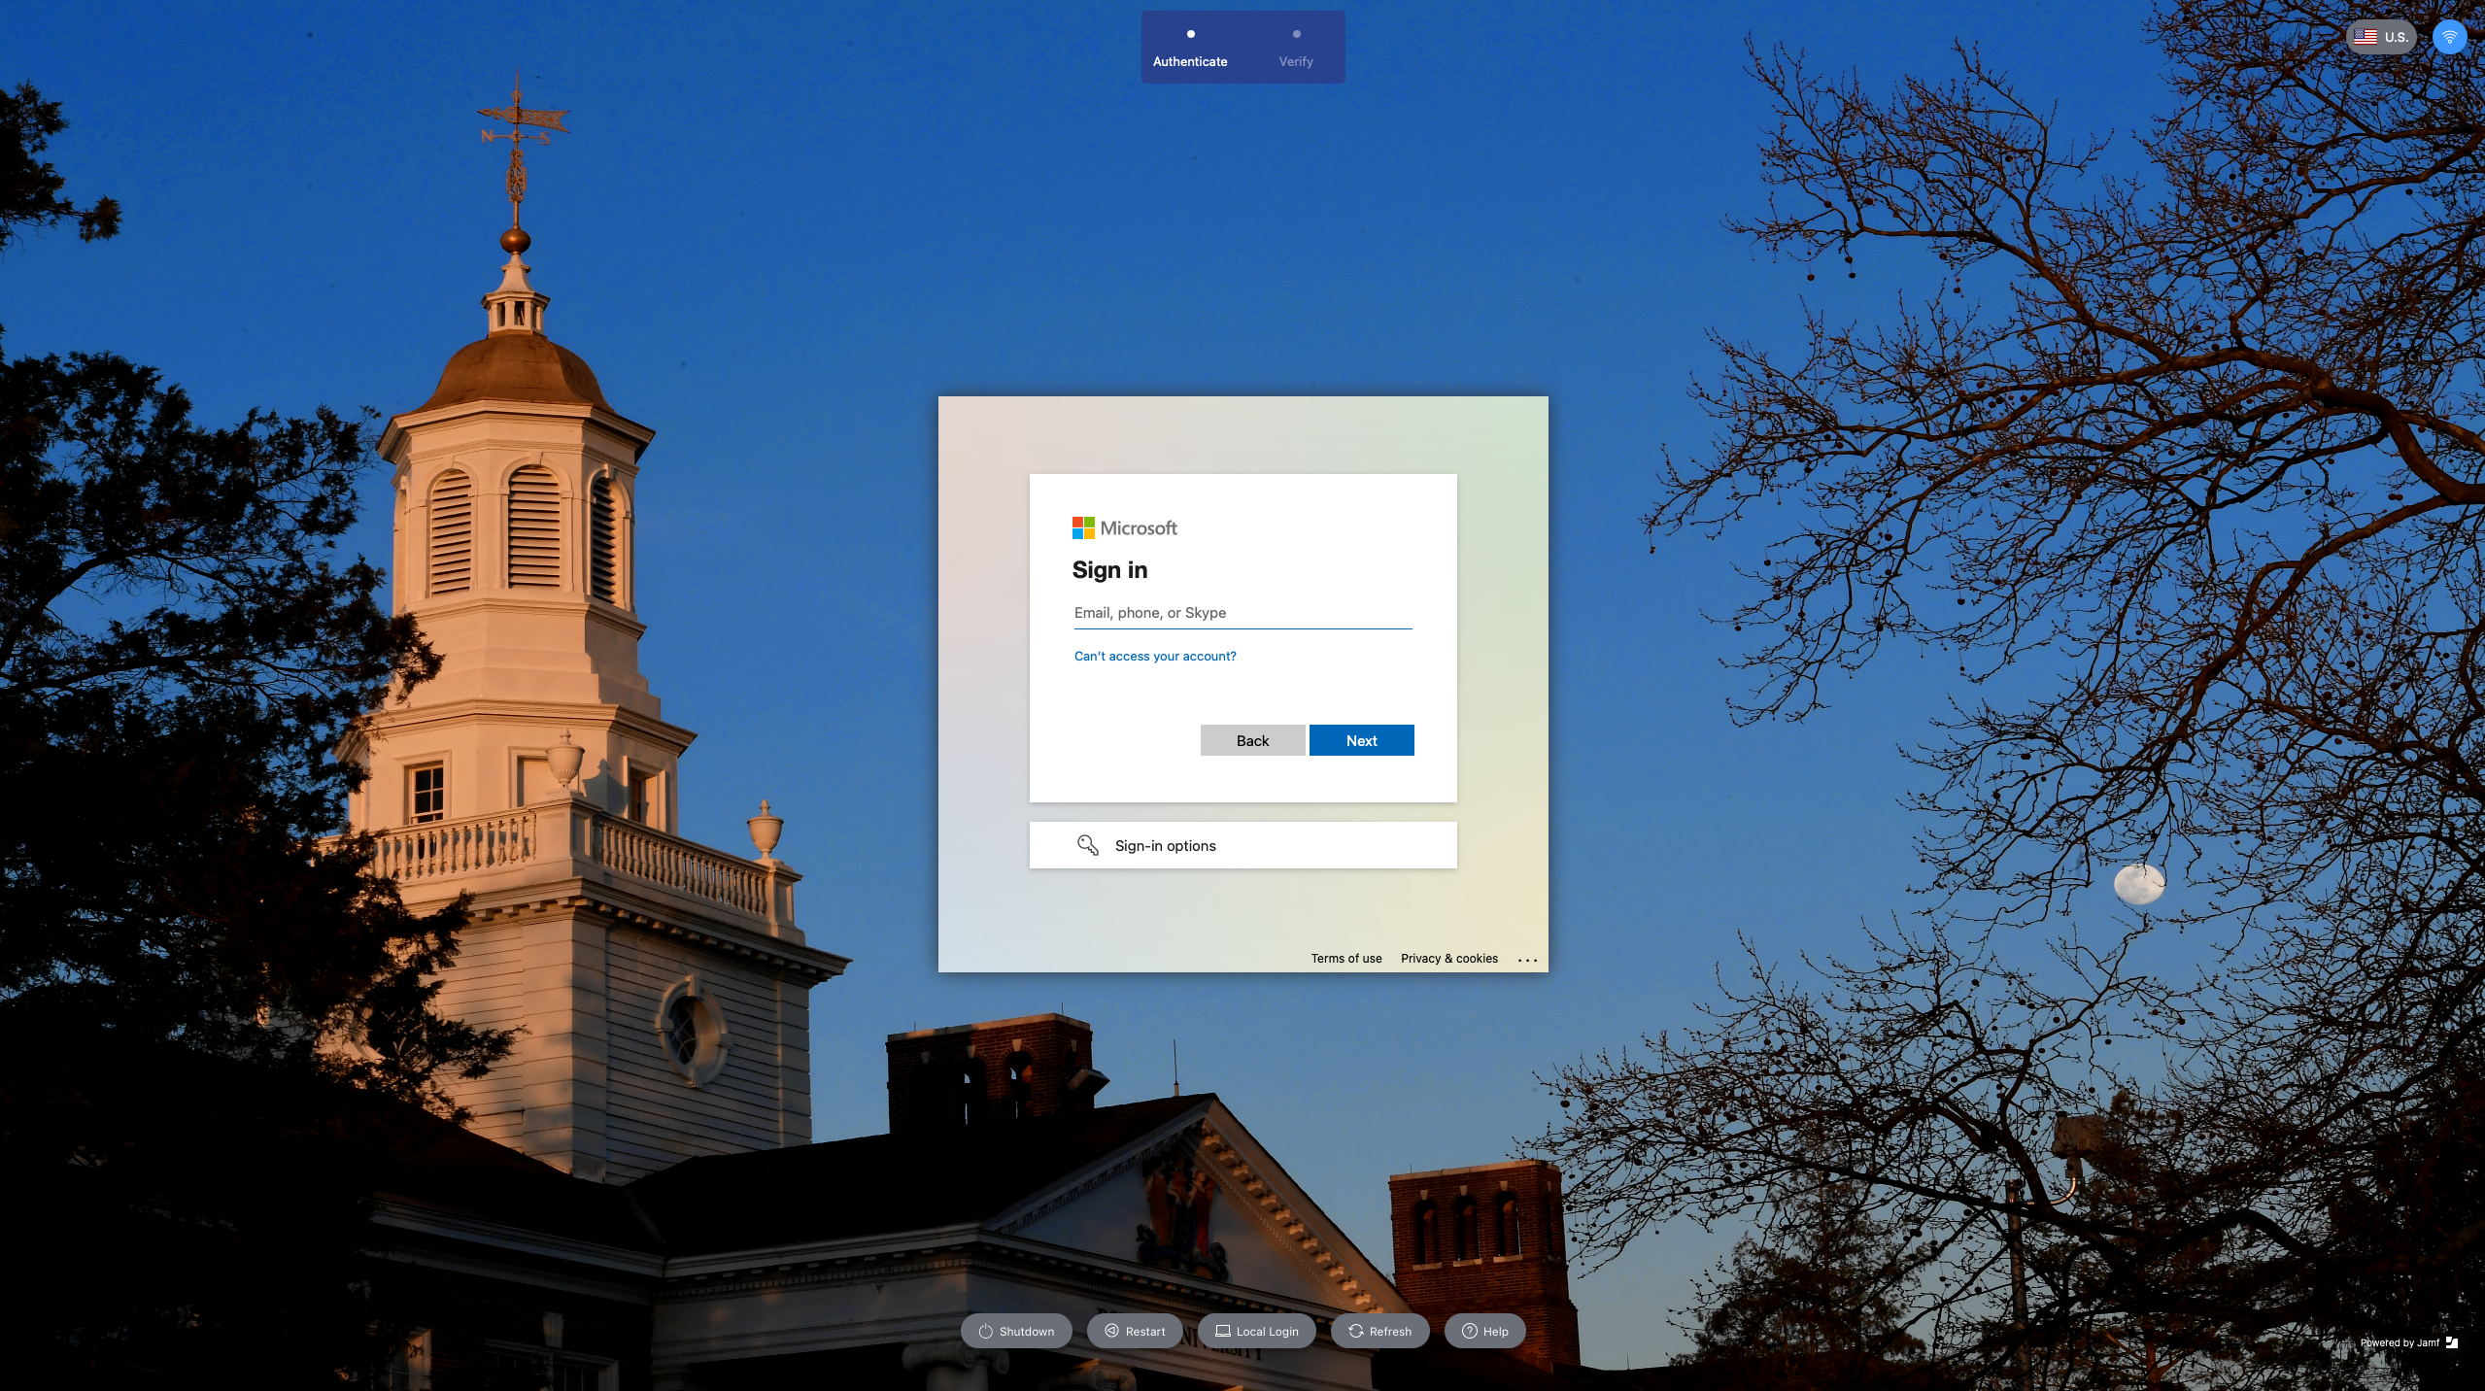Focus the Email, phone, or Skype field

(1242, 613)
